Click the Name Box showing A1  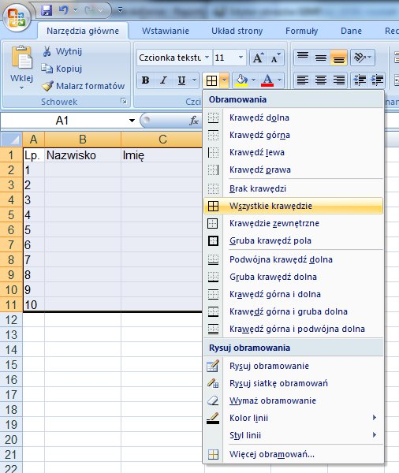69,121
